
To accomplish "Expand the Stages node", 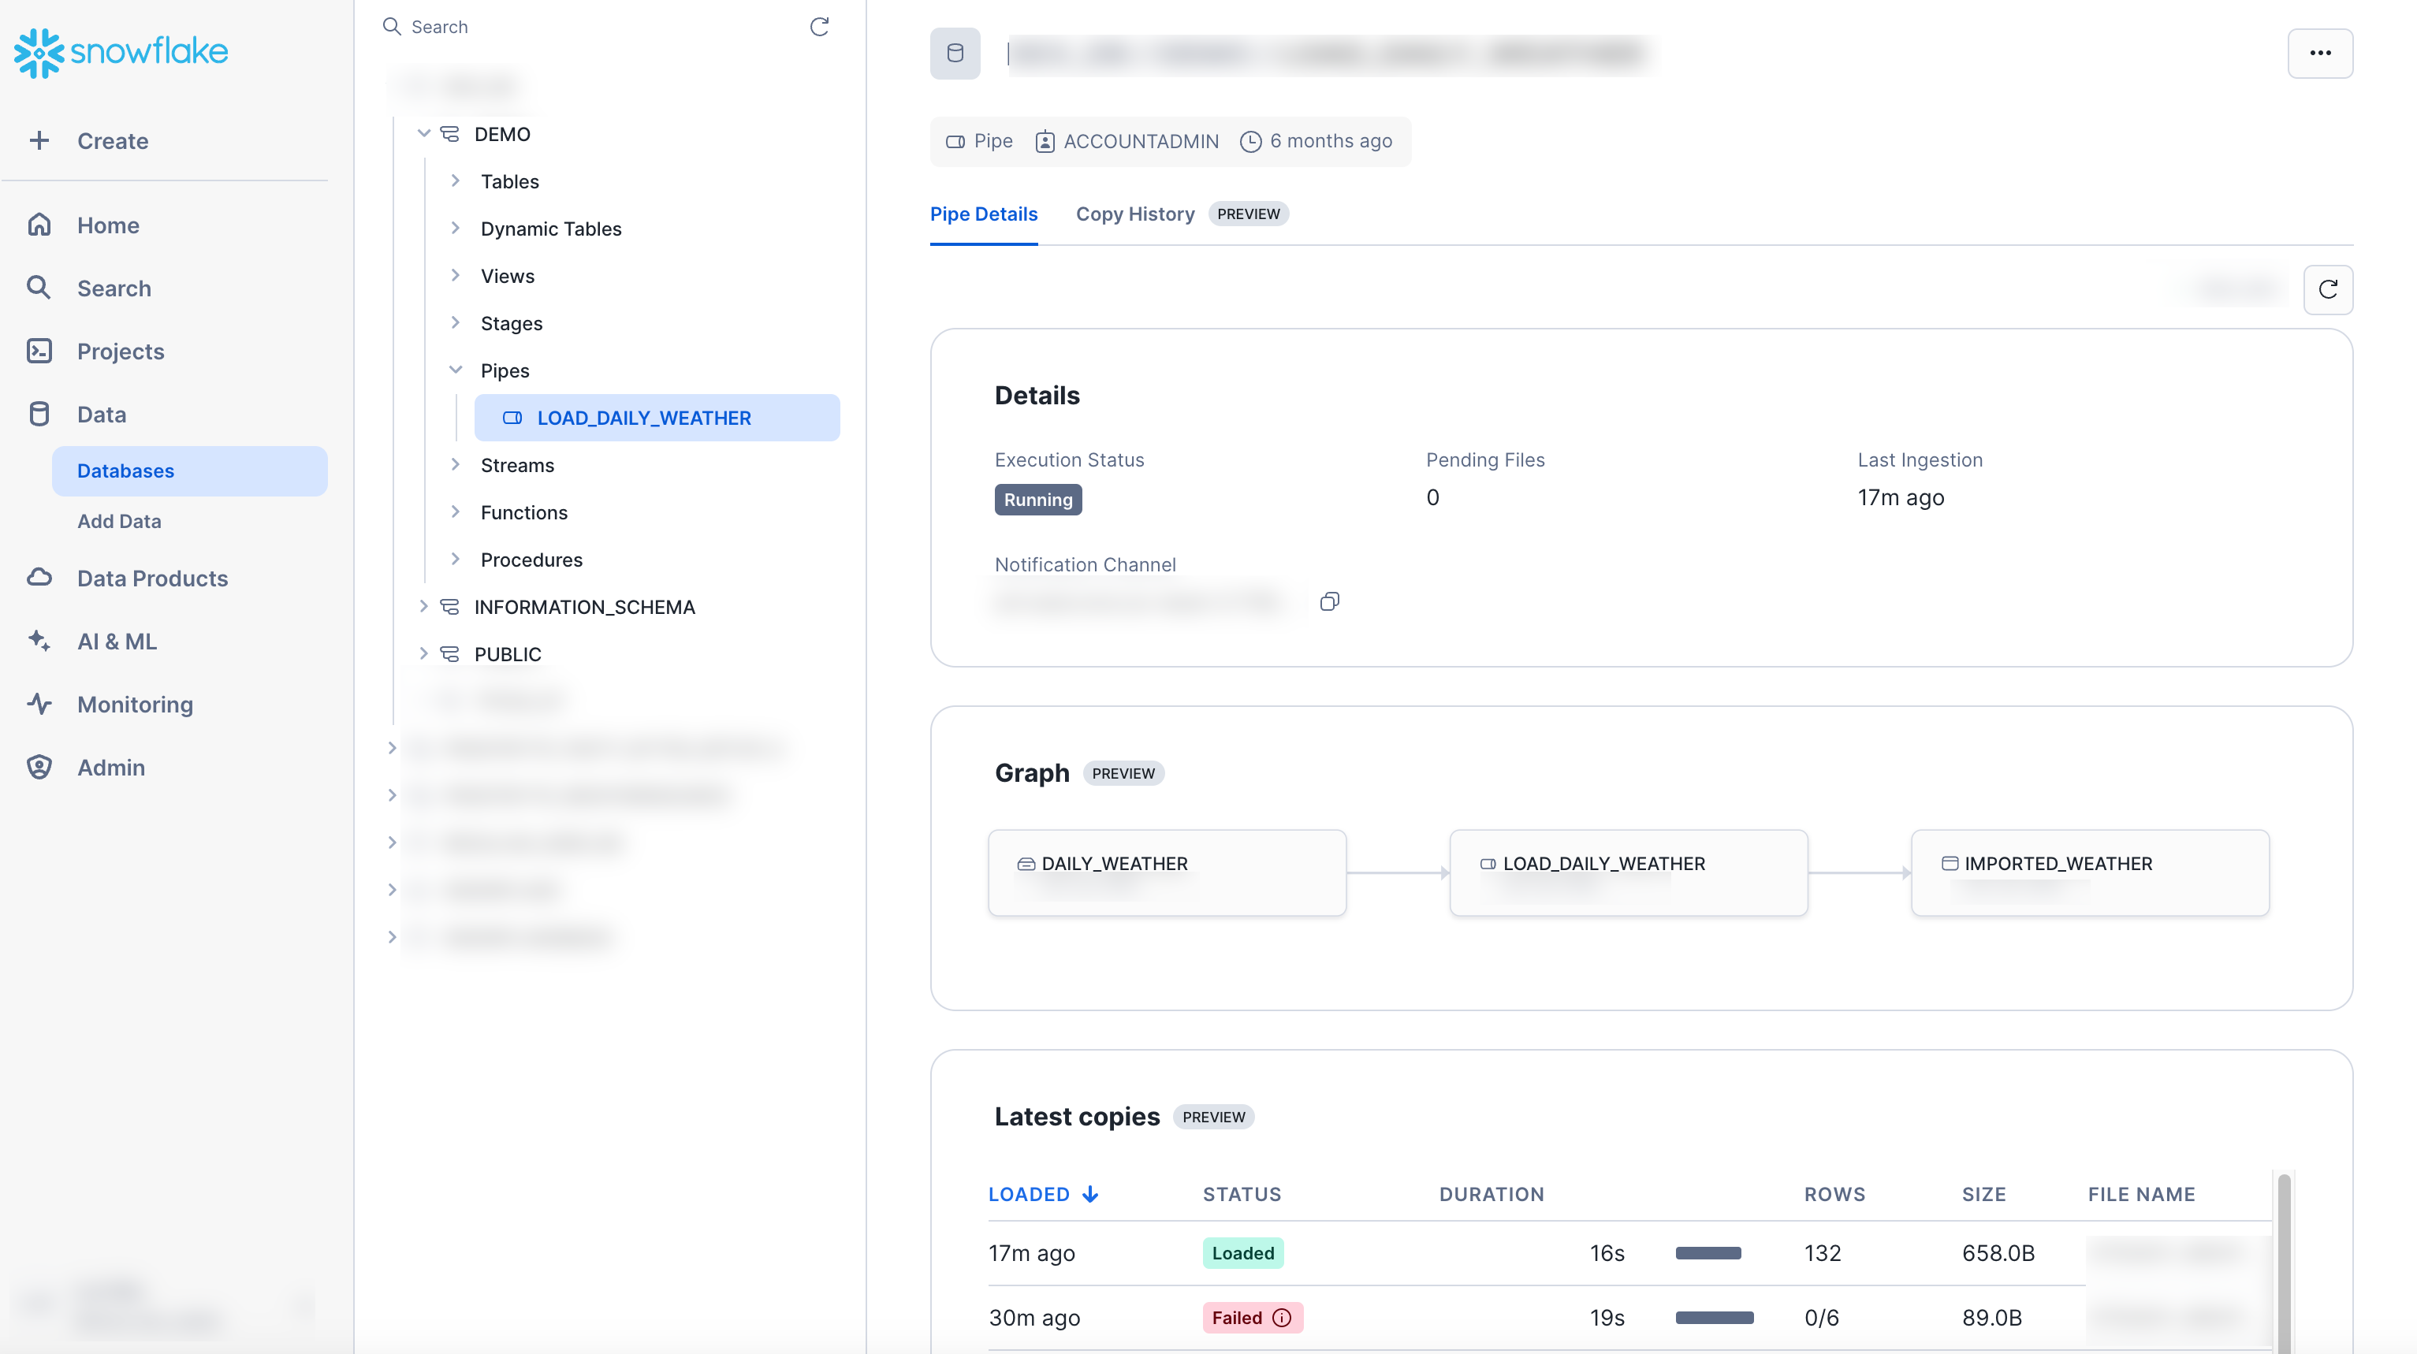I will (x=455, y=323).
